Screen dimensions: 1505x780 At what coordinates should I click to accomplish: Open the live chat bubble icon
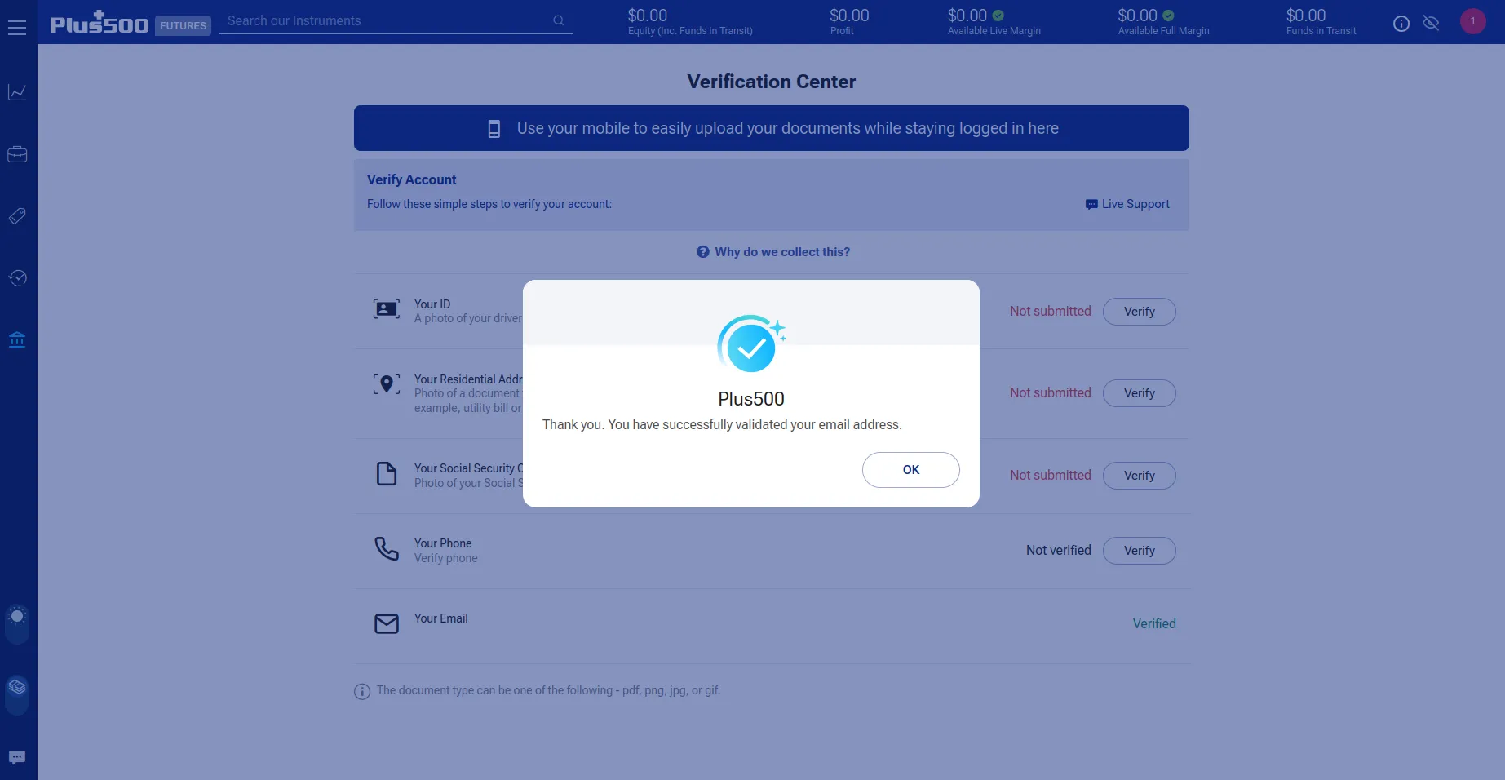click(17, 758)
